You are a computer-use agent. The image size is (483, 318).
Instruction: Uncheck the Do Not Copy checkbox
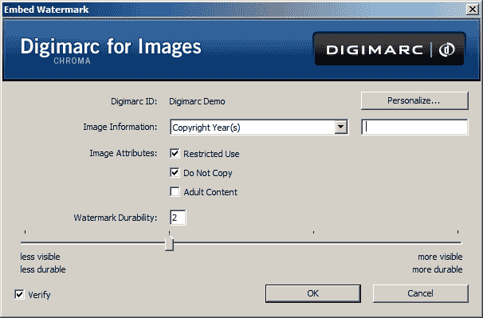(x=175, y=173)
